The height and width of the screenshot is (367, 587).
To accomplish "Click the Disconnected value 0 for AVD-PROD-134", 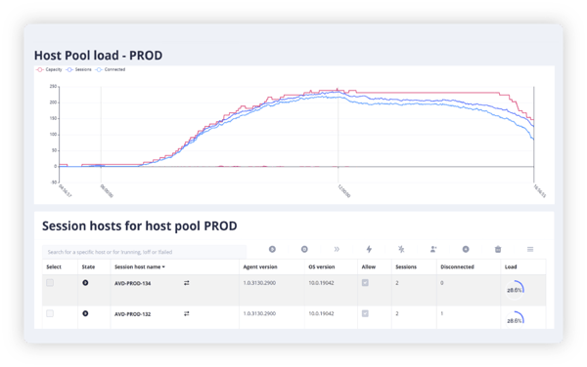I will (x=442, y=283).
